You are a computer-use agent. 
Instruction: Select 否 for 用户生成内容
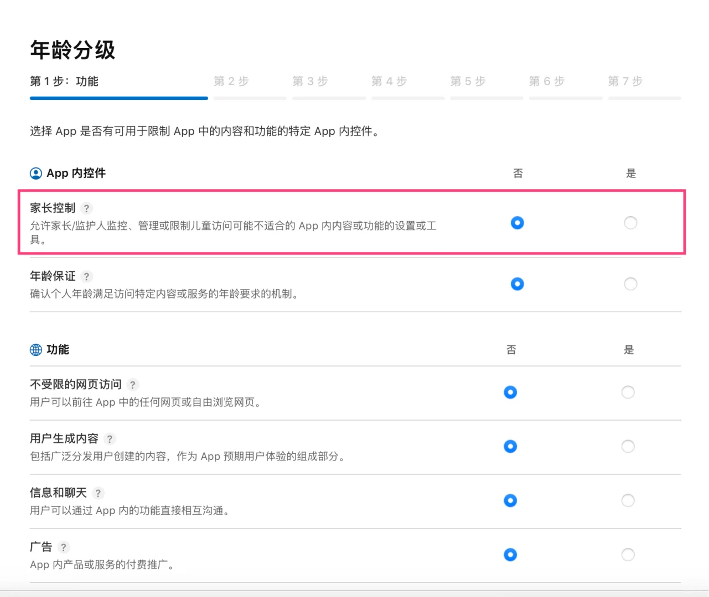pyautogui.click(x=510, y=446)
